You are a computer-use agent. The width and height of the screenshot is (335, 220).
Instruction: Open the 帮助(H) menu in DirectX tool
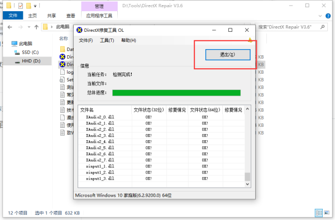(128, 40)
